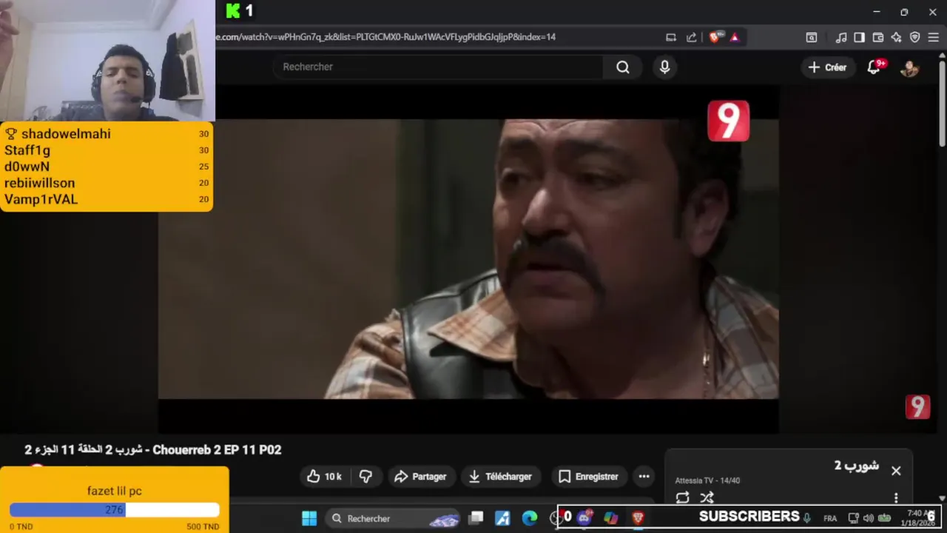This screenshot has height=533, width=947.
Task: Click rebiiwillson in the leaderboard overlay
Action: tap(39, 183)
